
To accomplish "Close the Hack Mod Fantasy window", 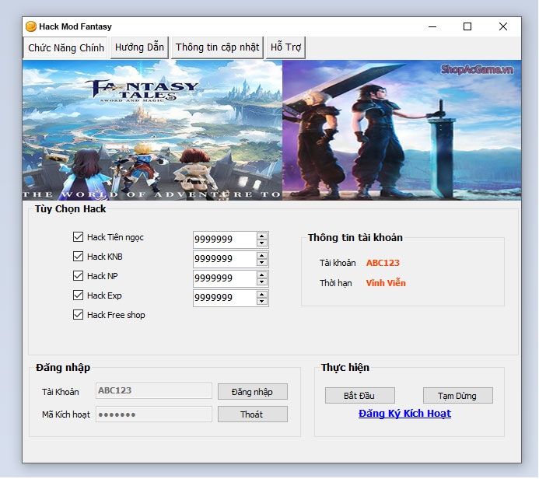I will point(503,26).
